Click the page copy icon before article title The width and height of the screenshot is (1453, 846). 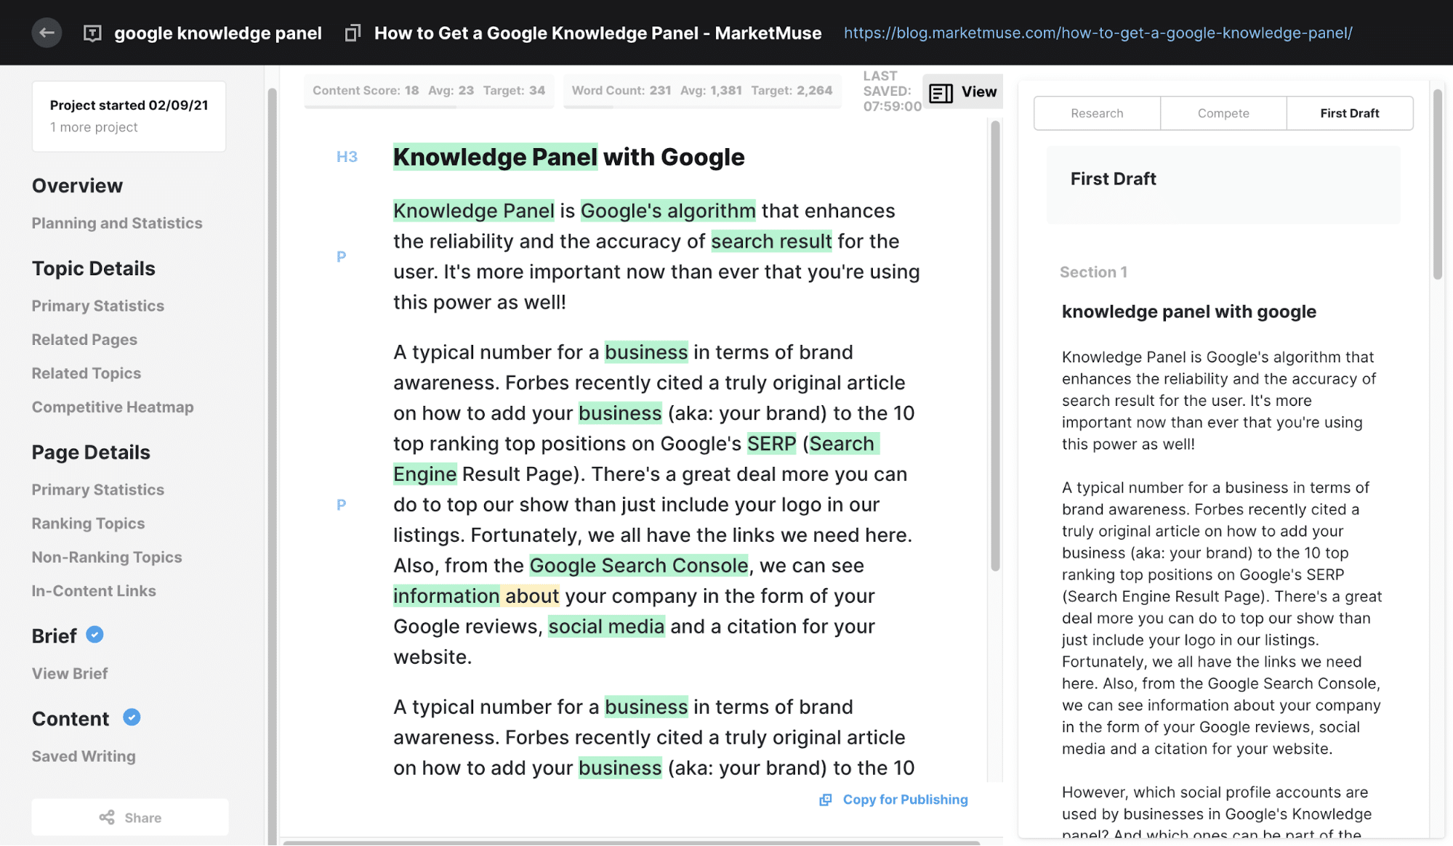pyautogui.click(x=353, y=33)
